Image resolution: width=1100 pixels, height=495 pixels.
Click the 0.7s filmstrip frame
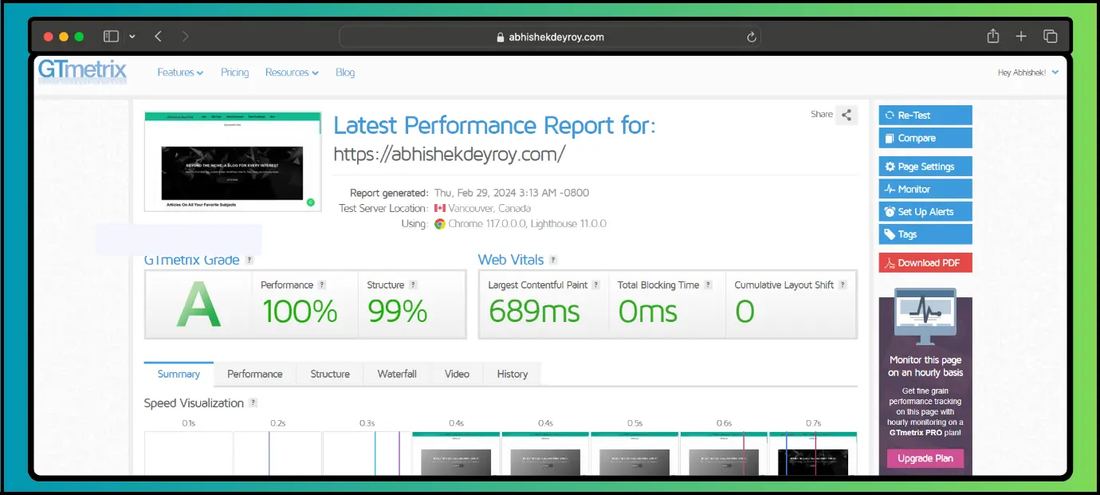tap(813, 454)
